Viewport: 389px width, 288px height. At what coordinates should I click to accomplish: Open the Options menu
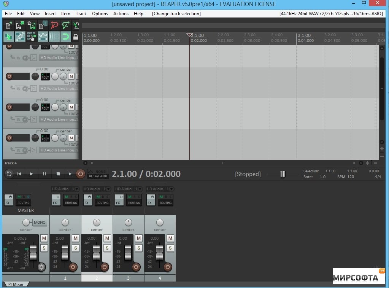100,14
